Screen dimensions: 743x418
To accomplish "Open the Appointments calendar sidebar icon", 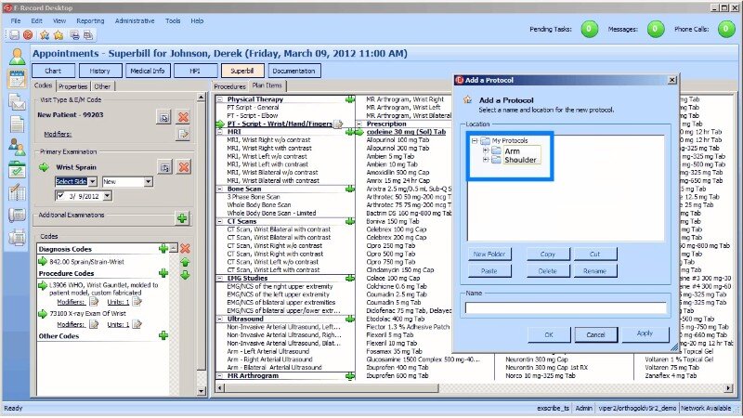I will 16,79.
